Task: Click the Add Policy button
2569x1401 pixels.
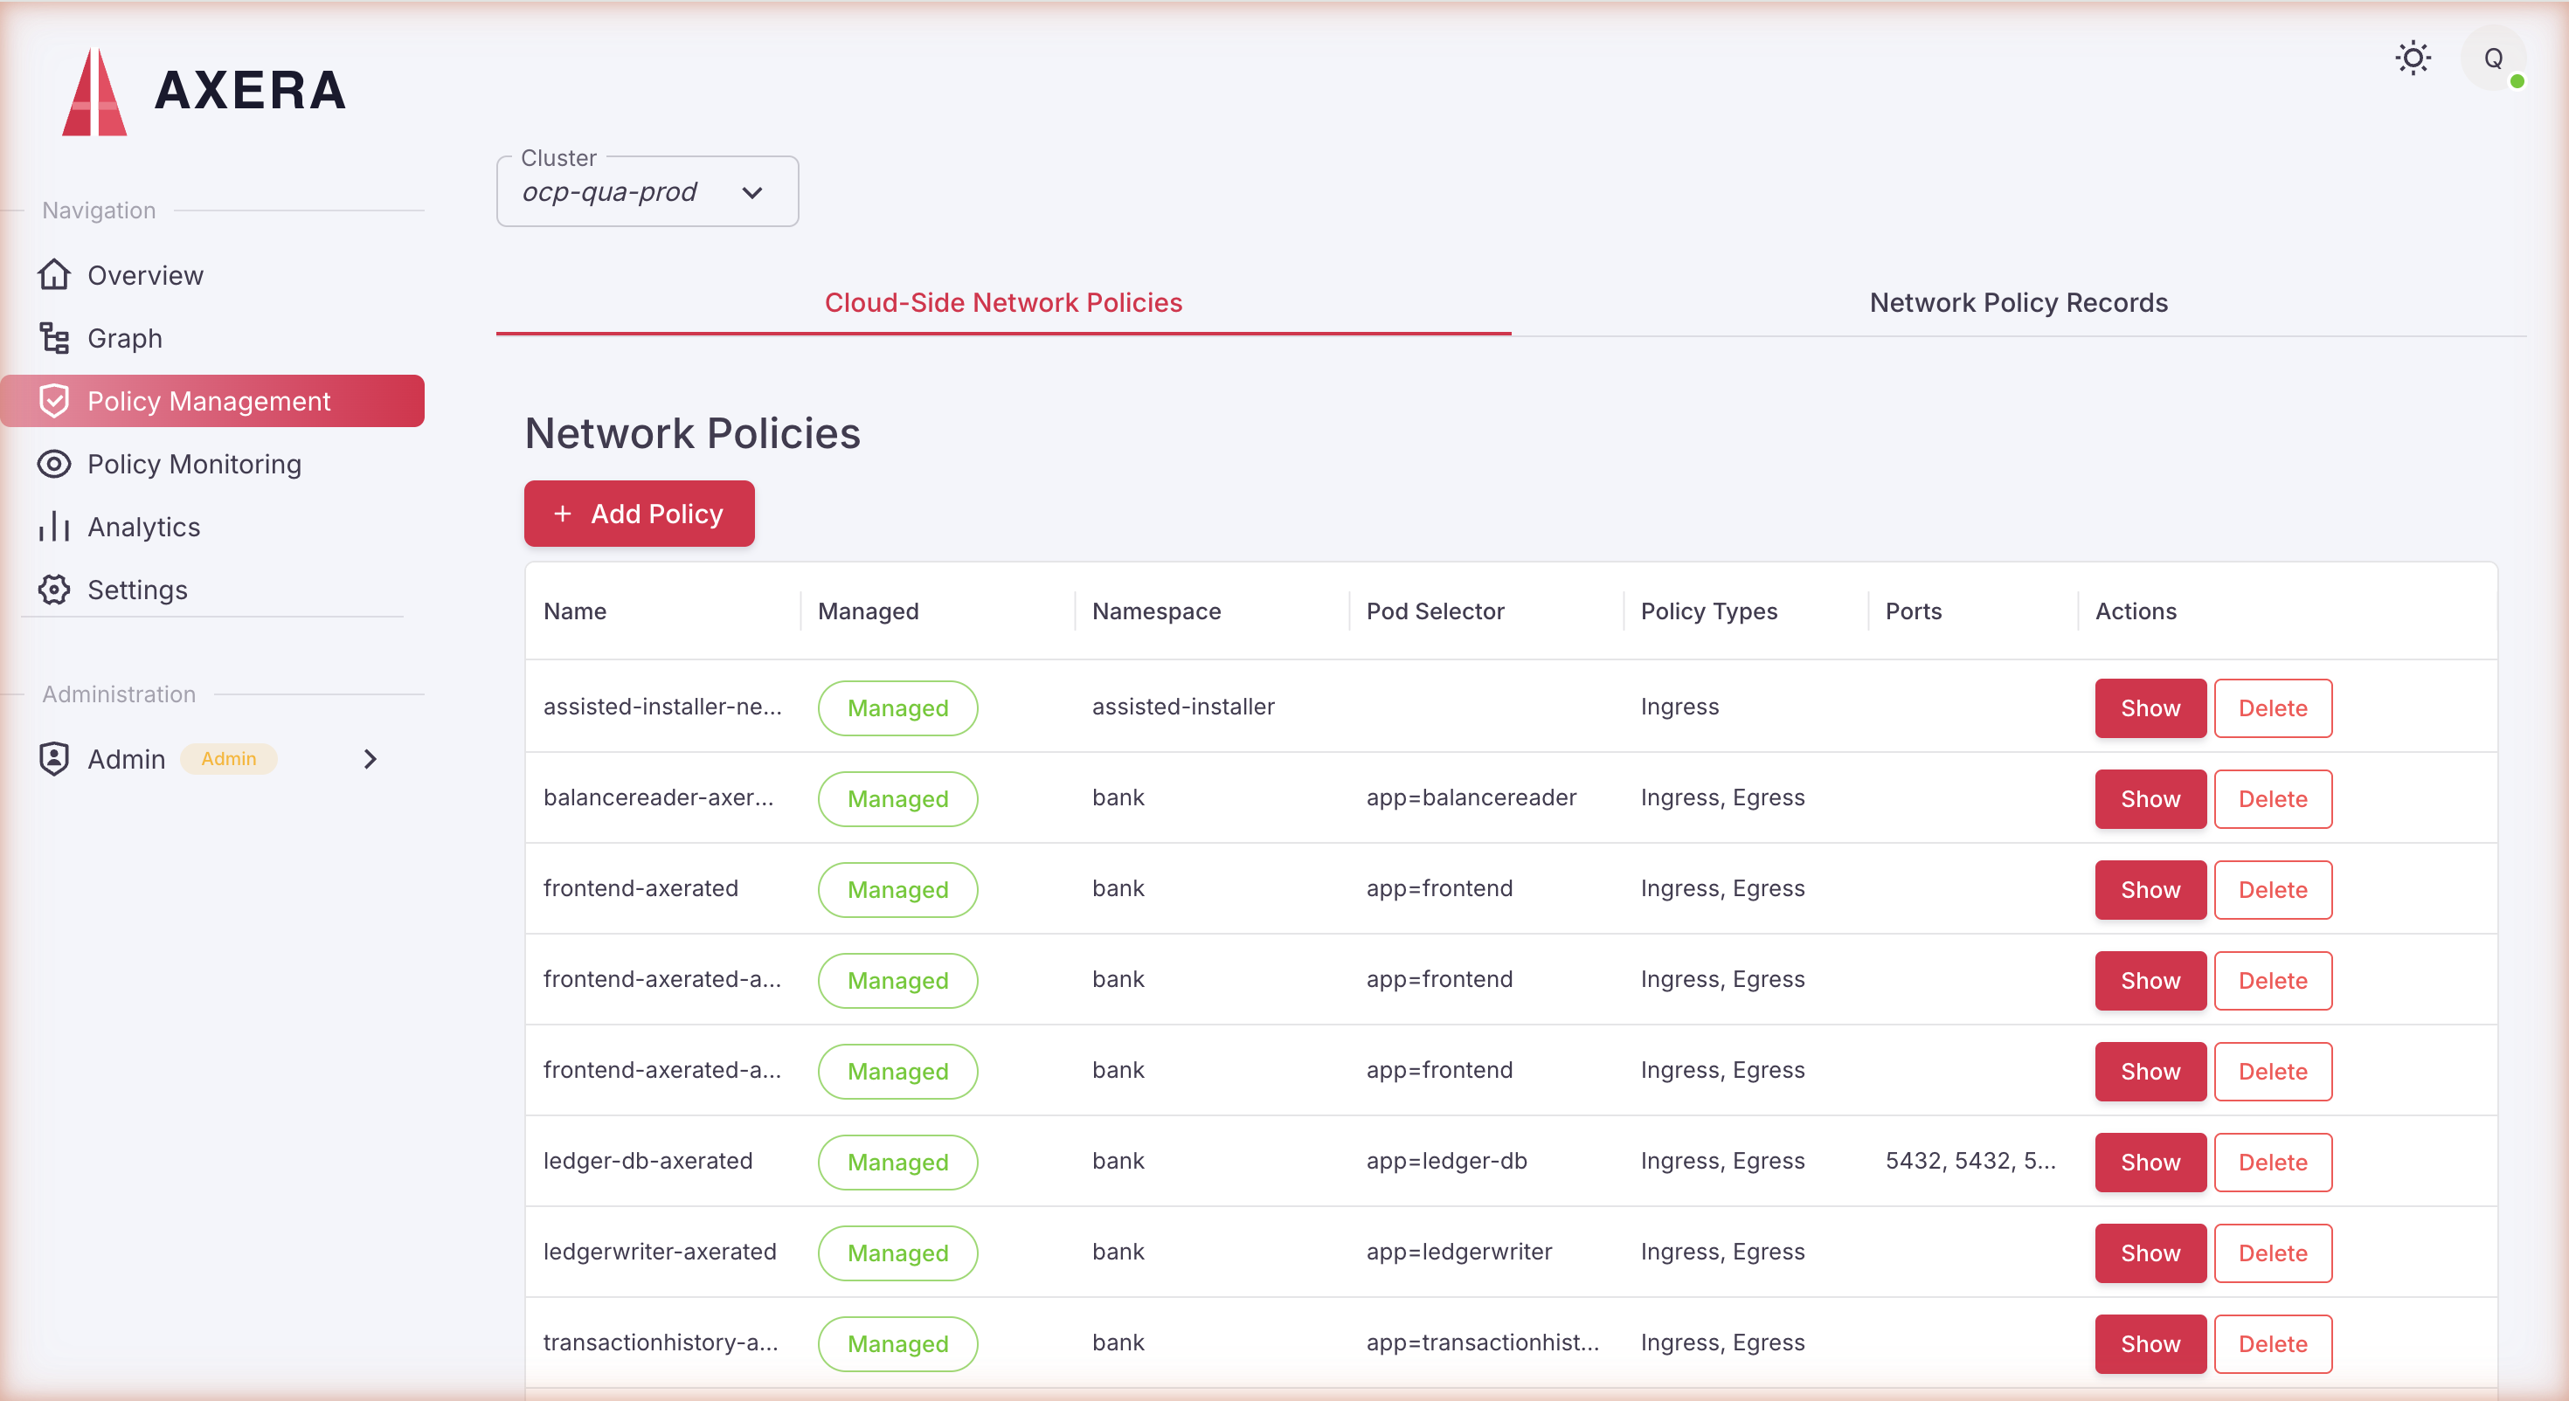Action: point(640,514)
